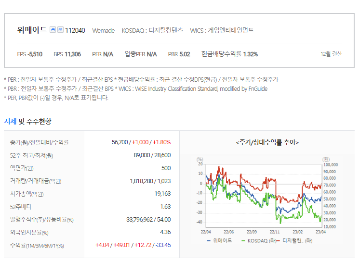Image resolution: width=359 pixels, height=262 pixels.
Task: Click the 23/04 x-axis label
Action: tap(320, 232)
